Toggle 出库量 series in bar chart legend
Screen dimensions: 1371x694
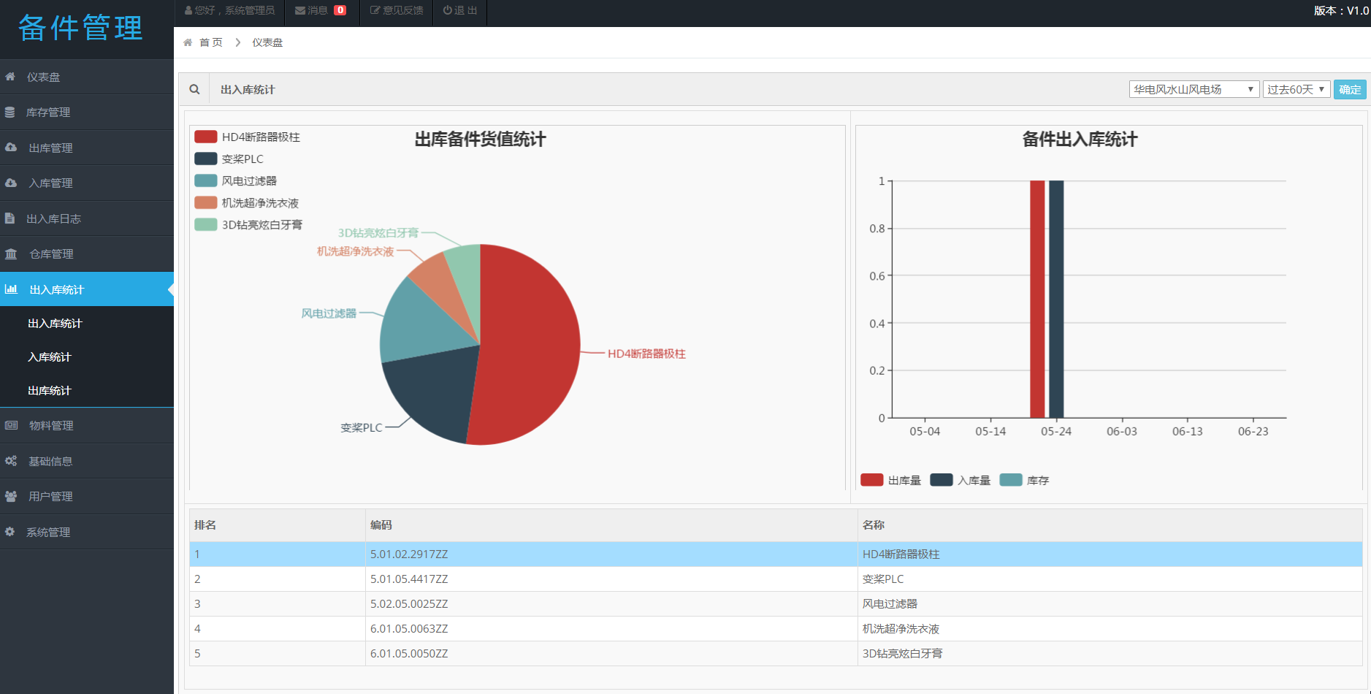872,480
